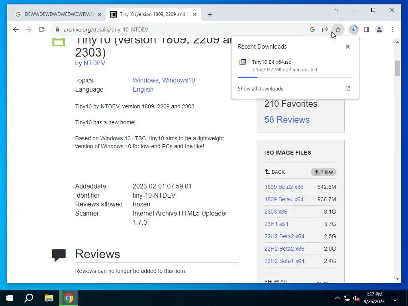
Task: Open the Windows topic link
Action: [145, 80]
